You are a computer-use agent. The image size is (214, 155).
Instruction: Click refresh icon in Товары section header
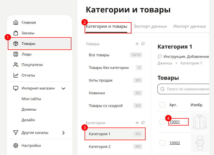143,44
